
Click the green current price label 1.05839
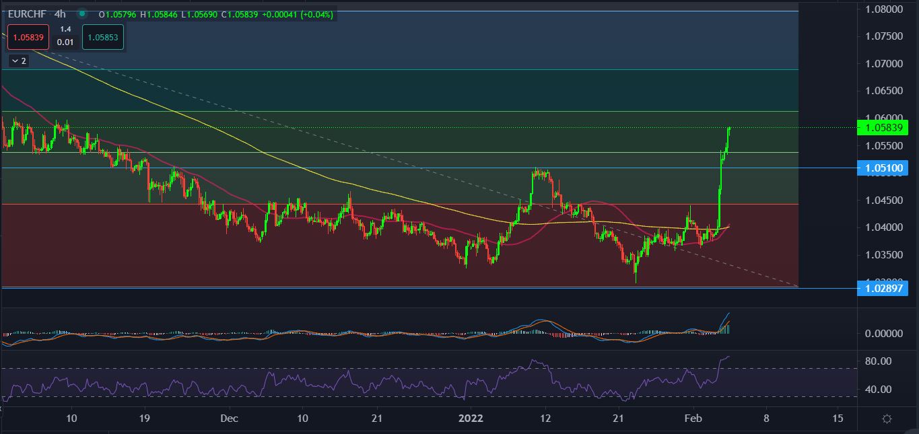tap(883, 127)
